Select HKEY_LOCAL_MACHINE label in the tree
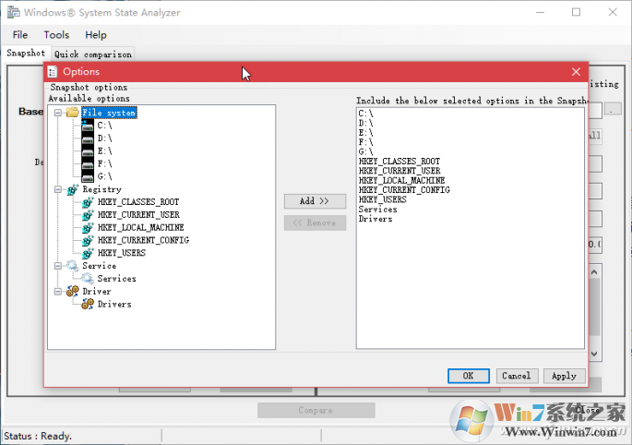Viewport: 632px width, 445px height. click(140, 227)
